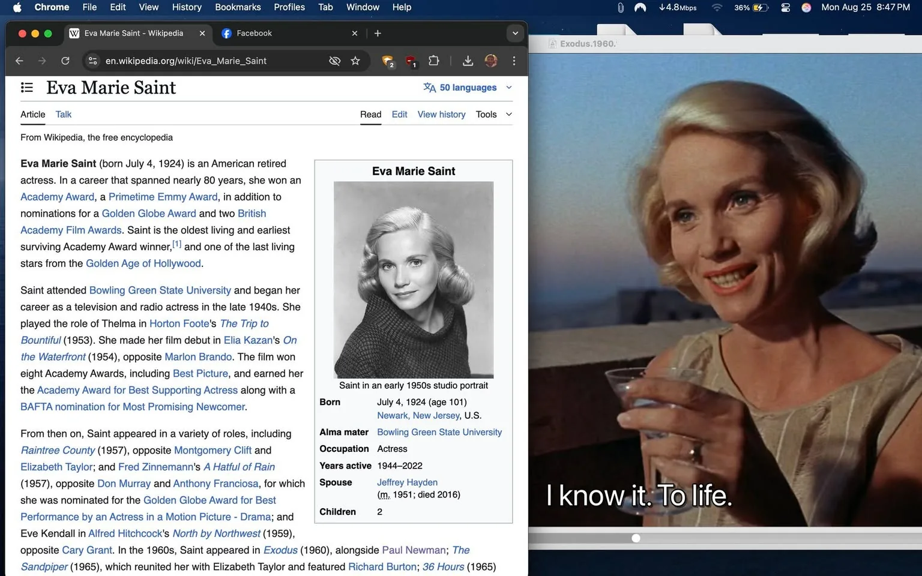Open macOS Control Center toggle icon
This screenshot has width=922, height=576.
(785, 8)
